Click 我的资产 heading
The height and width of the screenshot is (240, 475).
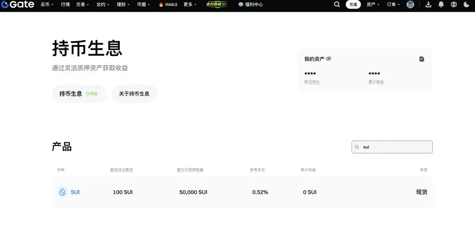pyautogui.click(x=314, y=59)
